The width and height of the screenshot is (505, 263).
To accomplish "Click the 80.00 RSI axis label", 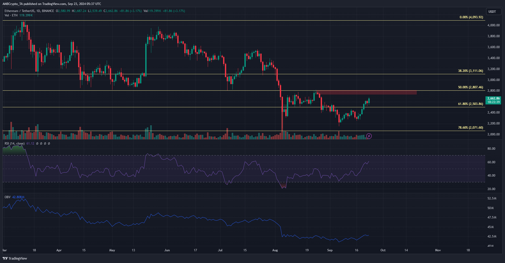I will pos(491,149).
